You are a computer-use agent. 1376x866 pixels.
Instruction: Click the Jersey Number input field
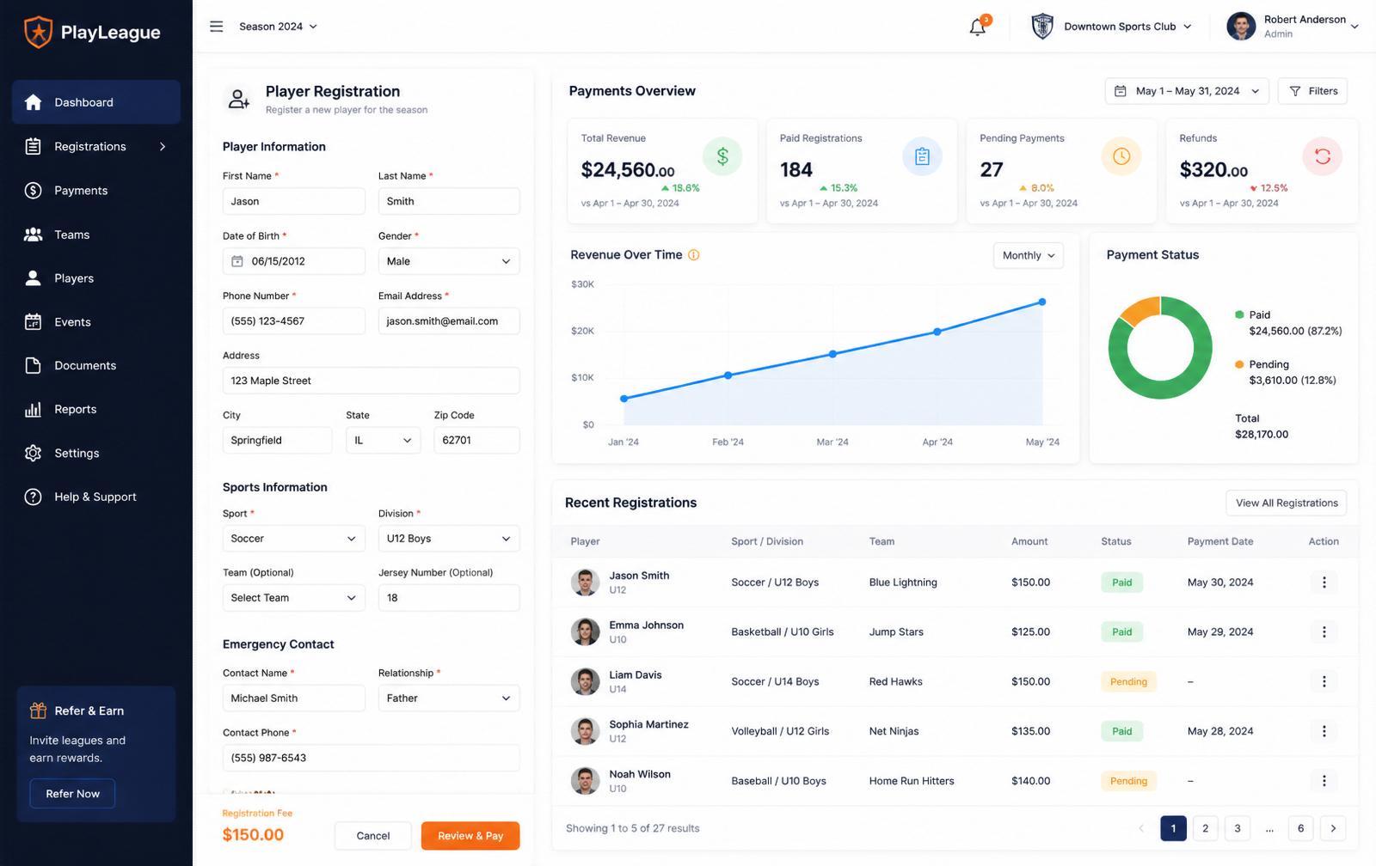[449, 598]
